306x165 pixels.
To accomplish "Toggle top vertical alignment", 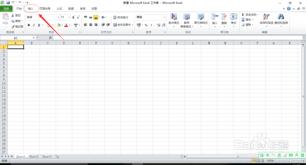I will coord(85,17).
